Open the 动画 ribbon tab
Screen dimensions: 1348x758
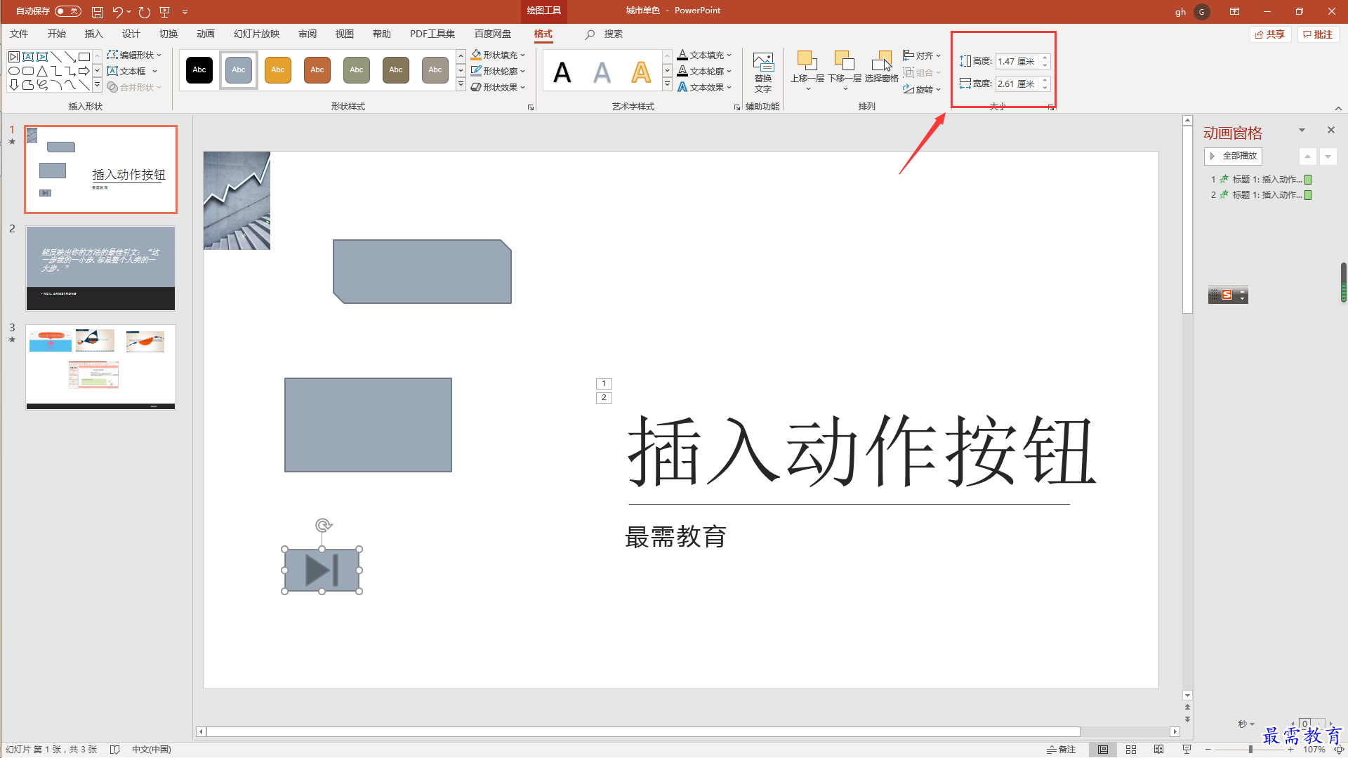click(205, 34)
